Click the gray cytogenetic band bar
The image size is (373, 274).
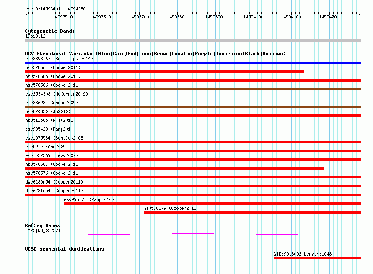(x=193, y=41)
